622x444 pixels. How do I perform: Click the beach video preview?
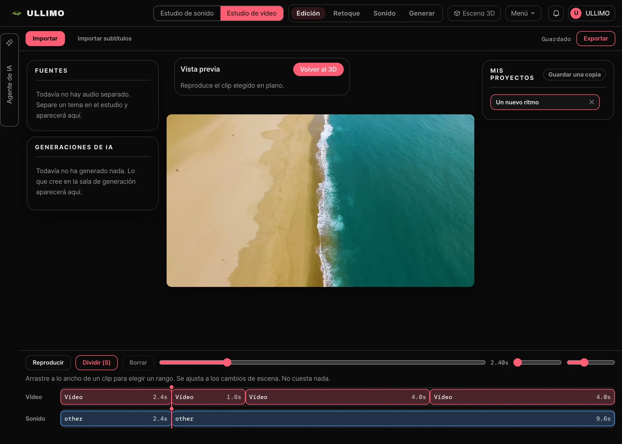point(320,201)
